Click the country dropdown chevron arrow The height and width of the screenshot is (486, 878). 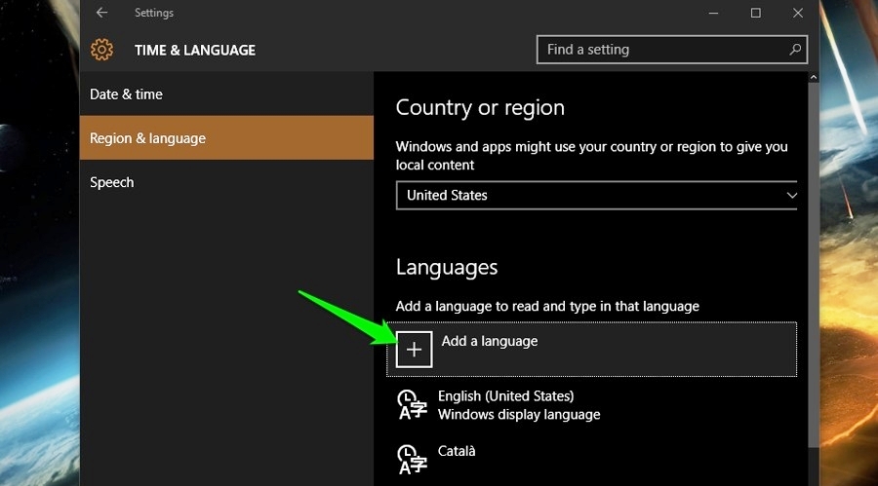point(791,195)
